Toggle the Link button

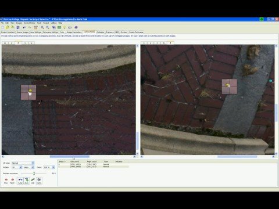(x=33, y=181)
